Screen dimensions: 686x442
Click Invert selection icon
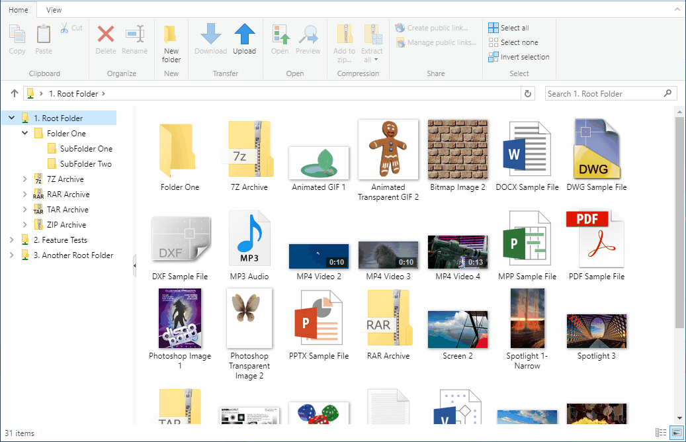pyautogui.click(x=494, y=57)
